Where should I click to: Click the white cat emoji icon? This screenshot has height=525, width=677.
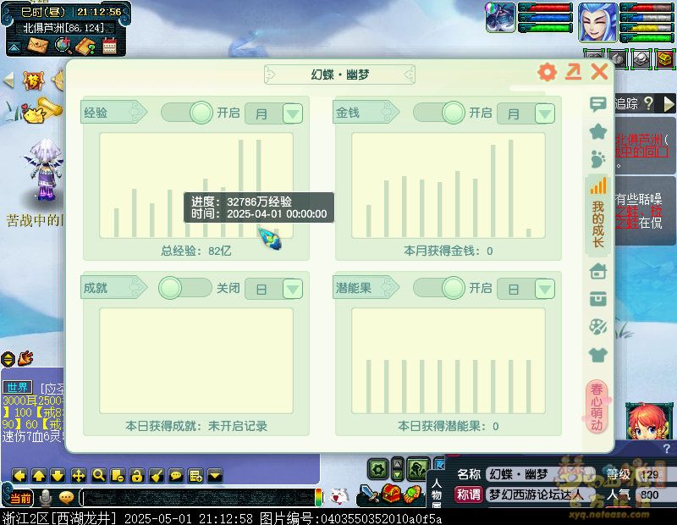(339, 496)
